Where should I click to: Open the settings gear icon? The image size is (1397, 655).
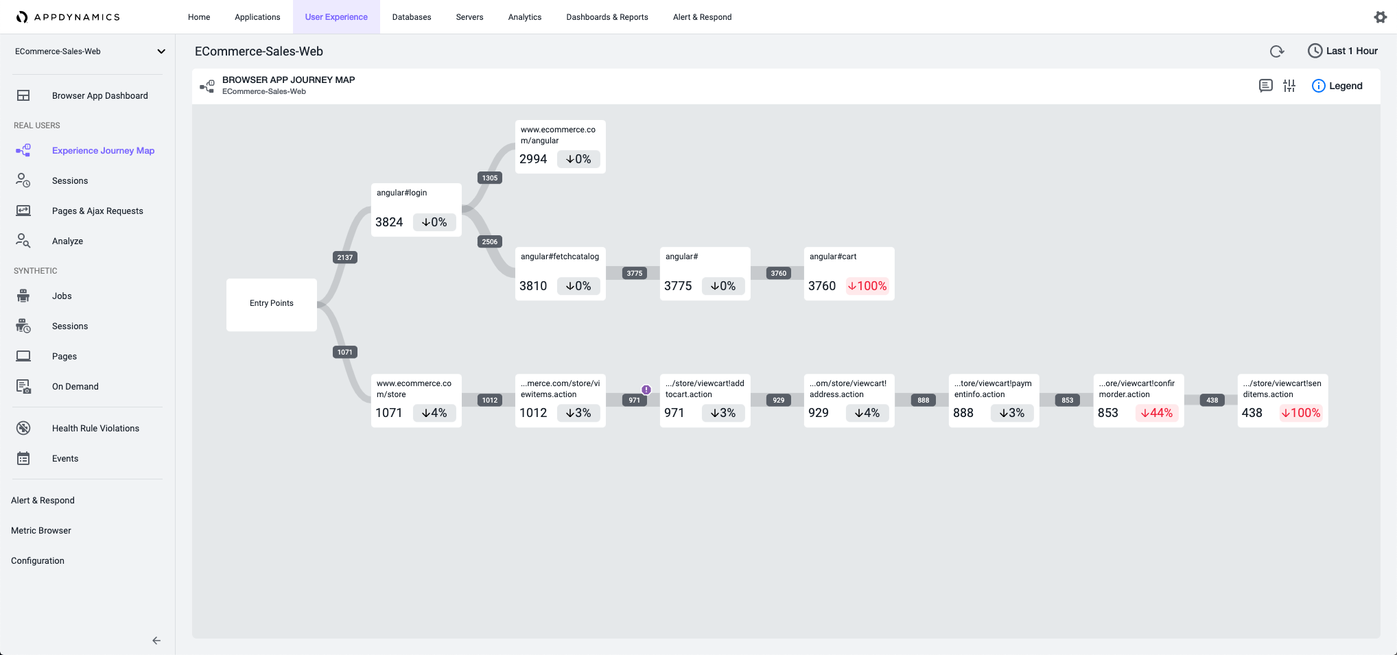click(x=1381, y=17)
